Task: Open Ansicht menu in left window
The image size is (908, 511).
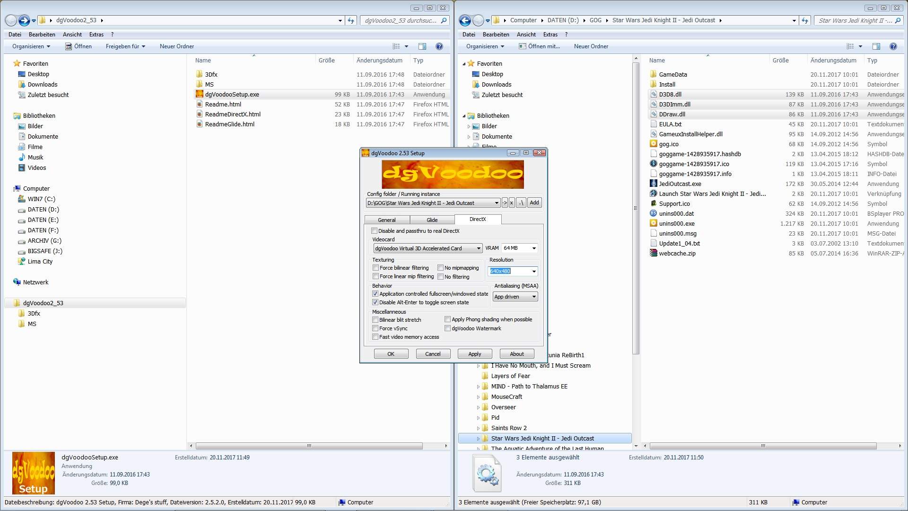Action: tap(72, 35)
